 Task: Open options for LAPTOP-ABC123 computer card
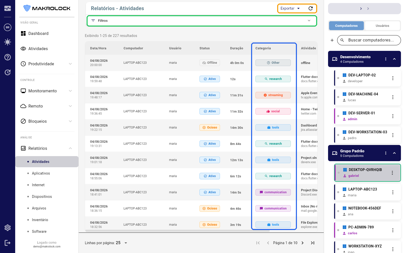393,192
